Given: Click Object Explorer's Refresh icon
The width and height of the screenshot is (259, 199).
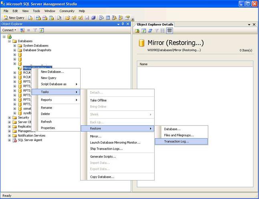Looking at the screenshot, I should click(x=41, y=30).
